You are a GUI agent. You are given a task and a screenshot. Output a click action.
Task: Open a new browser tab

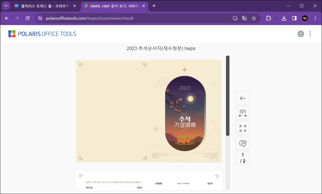(x=154, y=5)
